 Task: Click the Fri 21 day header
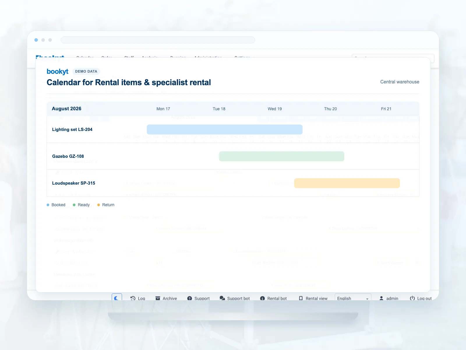pos(386,109)
